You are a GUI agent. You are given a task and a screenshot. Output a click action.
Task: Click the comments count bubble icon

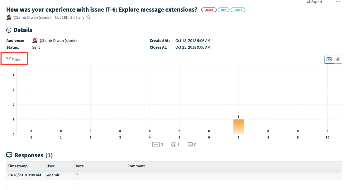[x=190, y=145]
